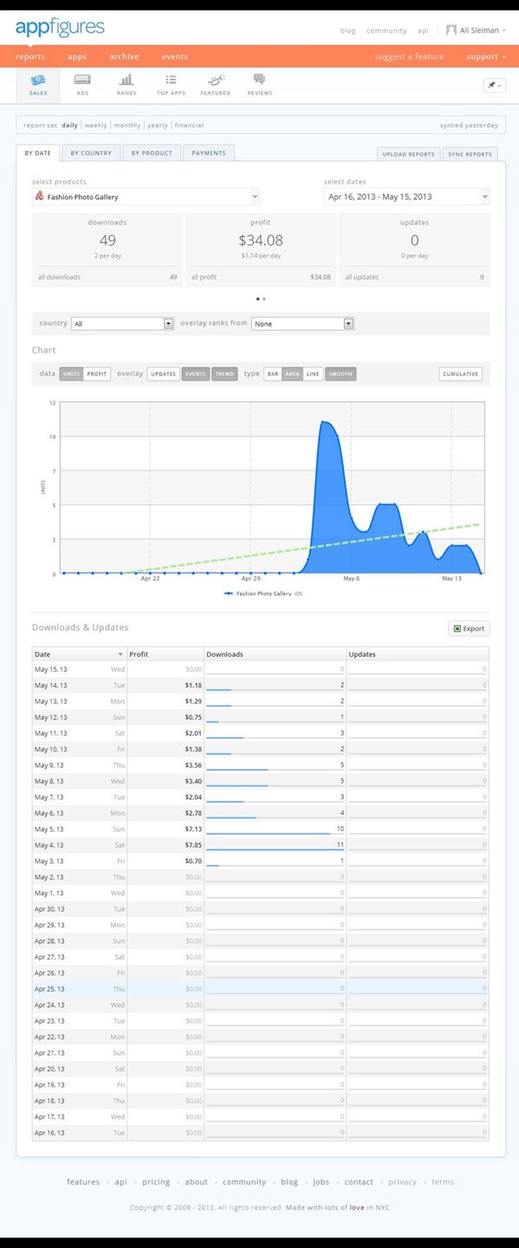Open the Top Apps icon
The height and width of the screenshot is (1248, 519).
pos(171,84)
